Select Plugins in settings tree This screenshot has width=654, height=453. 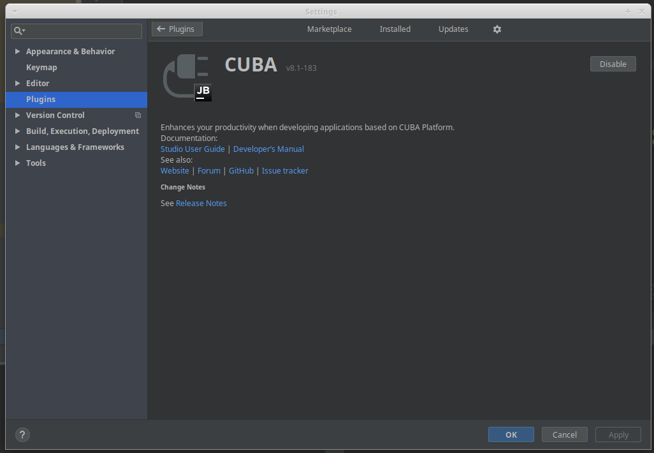coord(76,100)
